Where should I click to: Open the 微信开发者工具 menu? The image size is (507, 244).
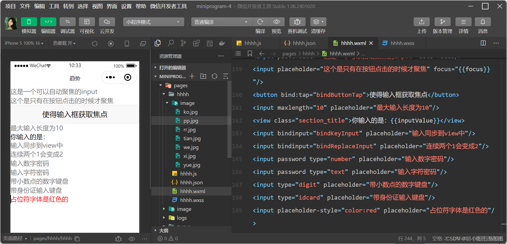coord(168,6)
